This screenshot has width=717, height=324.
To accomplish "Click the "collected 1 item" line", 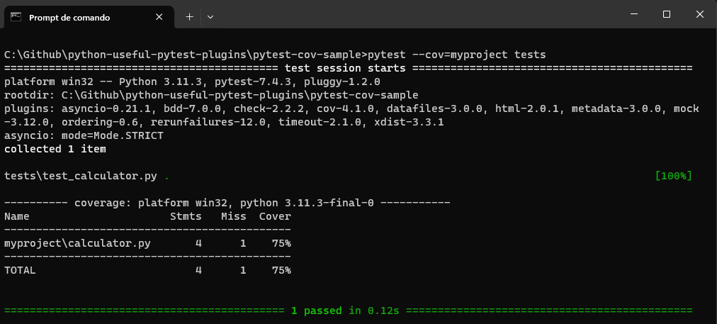I will [x=55, y=149].
